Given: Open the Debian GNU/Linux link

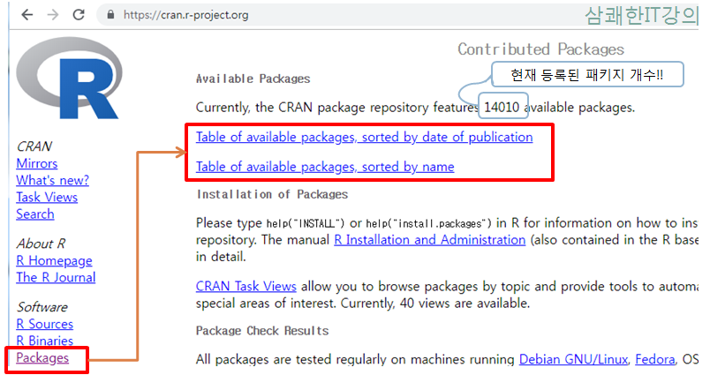Looking at the screenshot, I should (x=573, y=359).
